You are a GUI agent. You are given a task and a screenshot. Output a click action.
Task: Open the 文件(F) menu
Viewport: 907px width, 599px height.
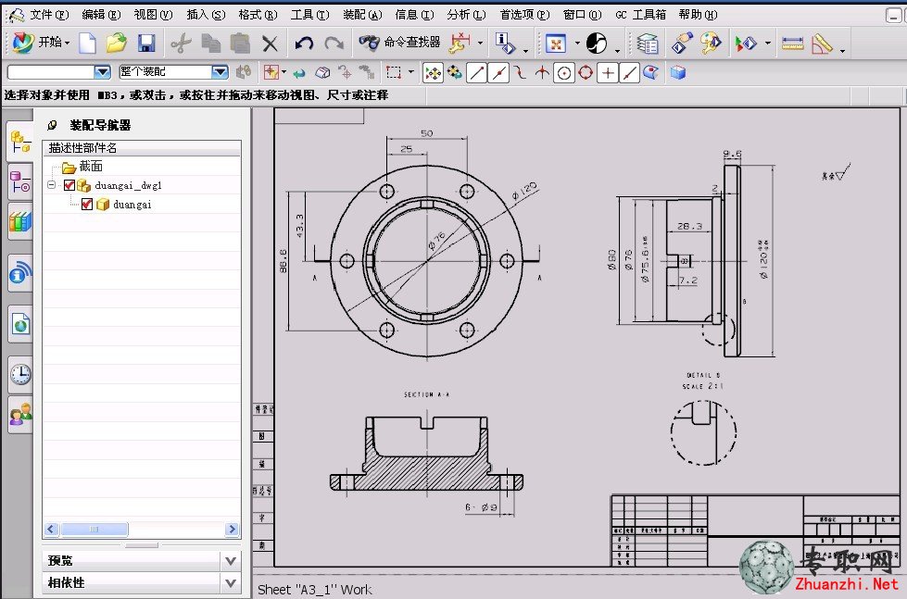pyautogui.click(x=48, y=15)
